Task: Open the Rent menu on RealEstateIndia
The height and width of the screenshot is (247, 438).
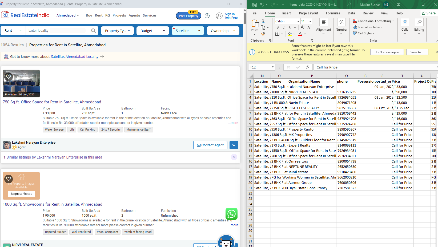Action: coord(99,15)
